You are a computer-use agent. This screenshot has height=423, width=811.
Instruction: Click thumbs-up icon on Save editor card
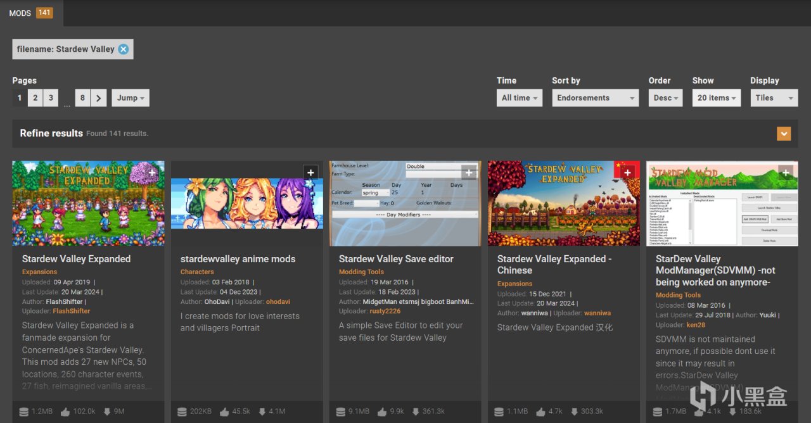(x=382, y=412)
